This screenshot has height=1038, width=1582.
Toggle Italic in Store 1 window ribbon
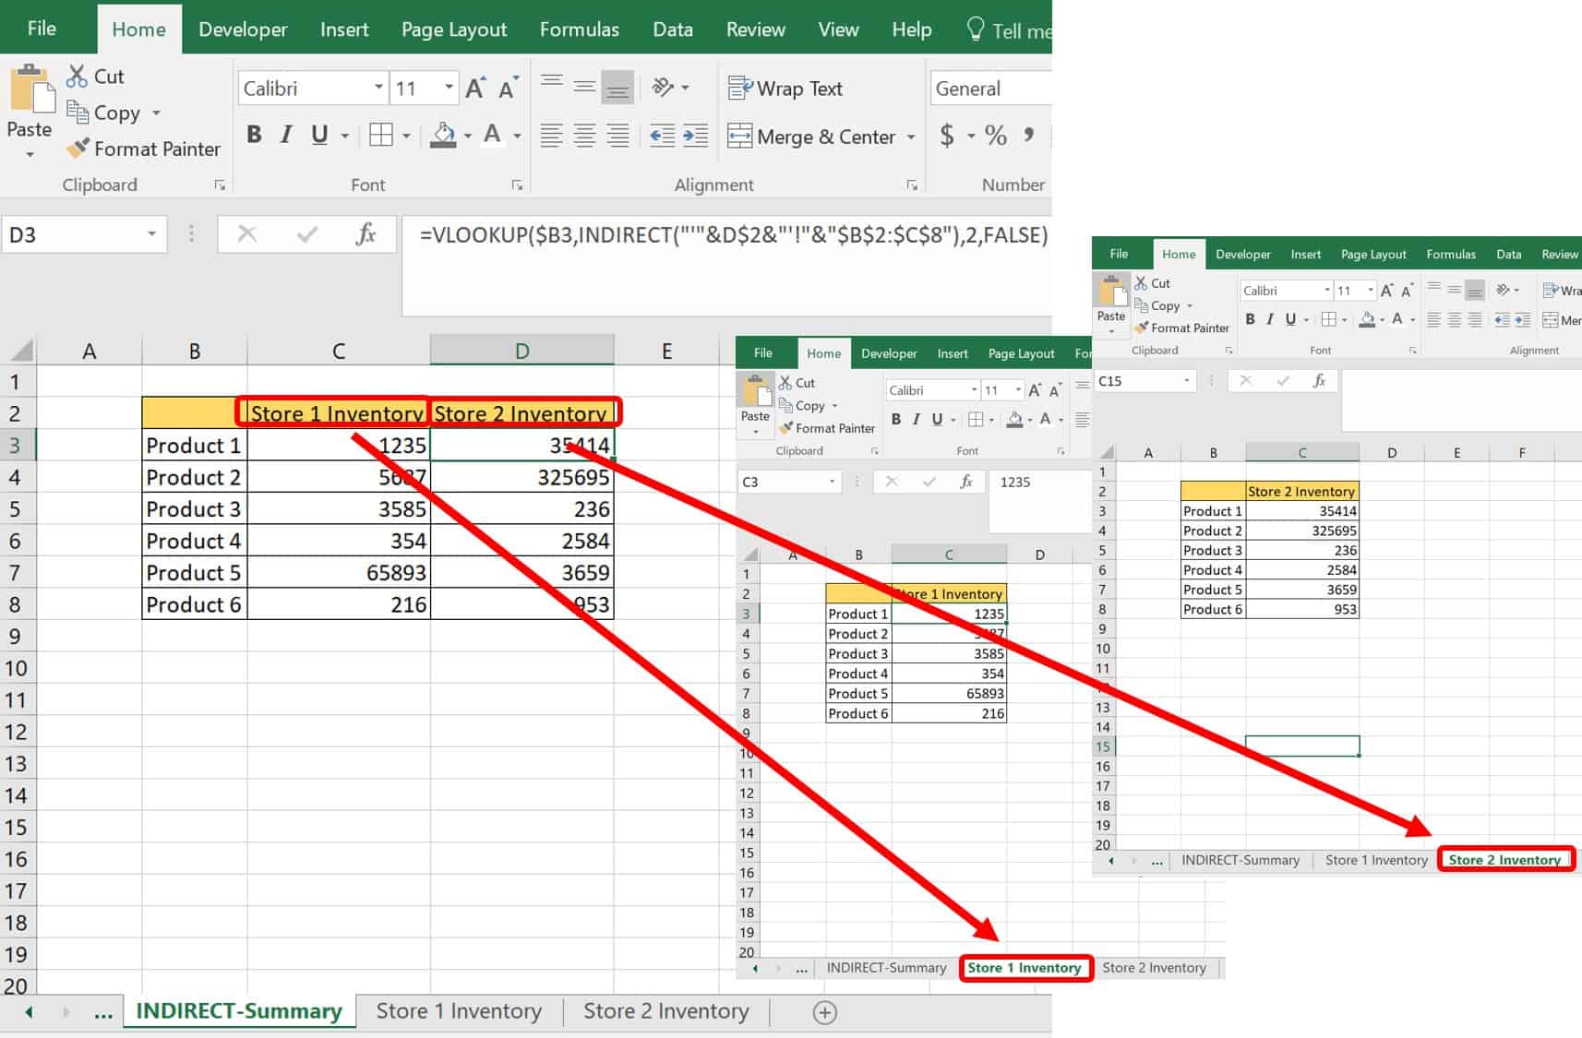[x=916, y=420]
